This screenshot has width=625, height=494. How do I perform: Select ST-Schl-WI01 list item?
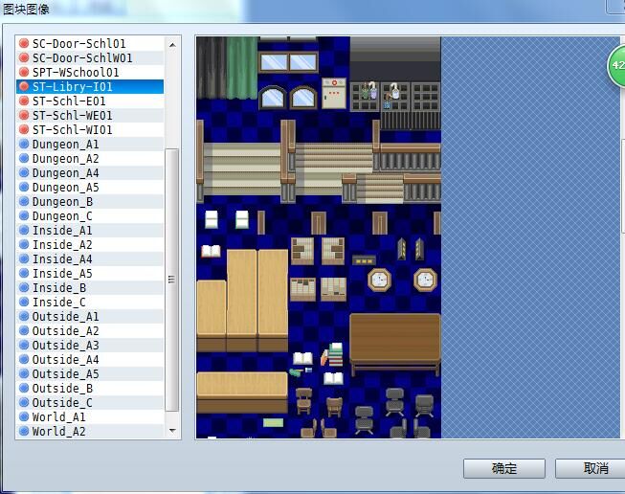click(90, 129)
